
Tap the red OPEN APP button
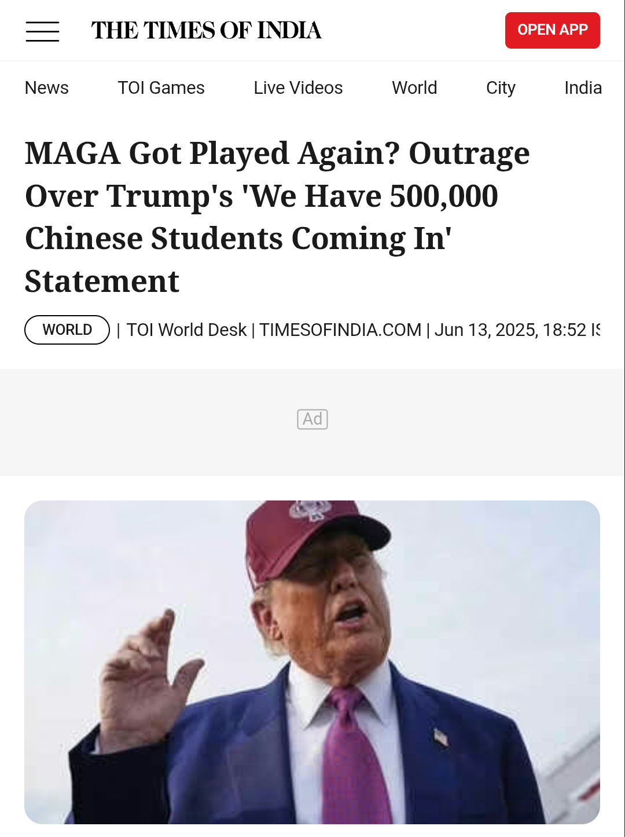pos(552,30)
